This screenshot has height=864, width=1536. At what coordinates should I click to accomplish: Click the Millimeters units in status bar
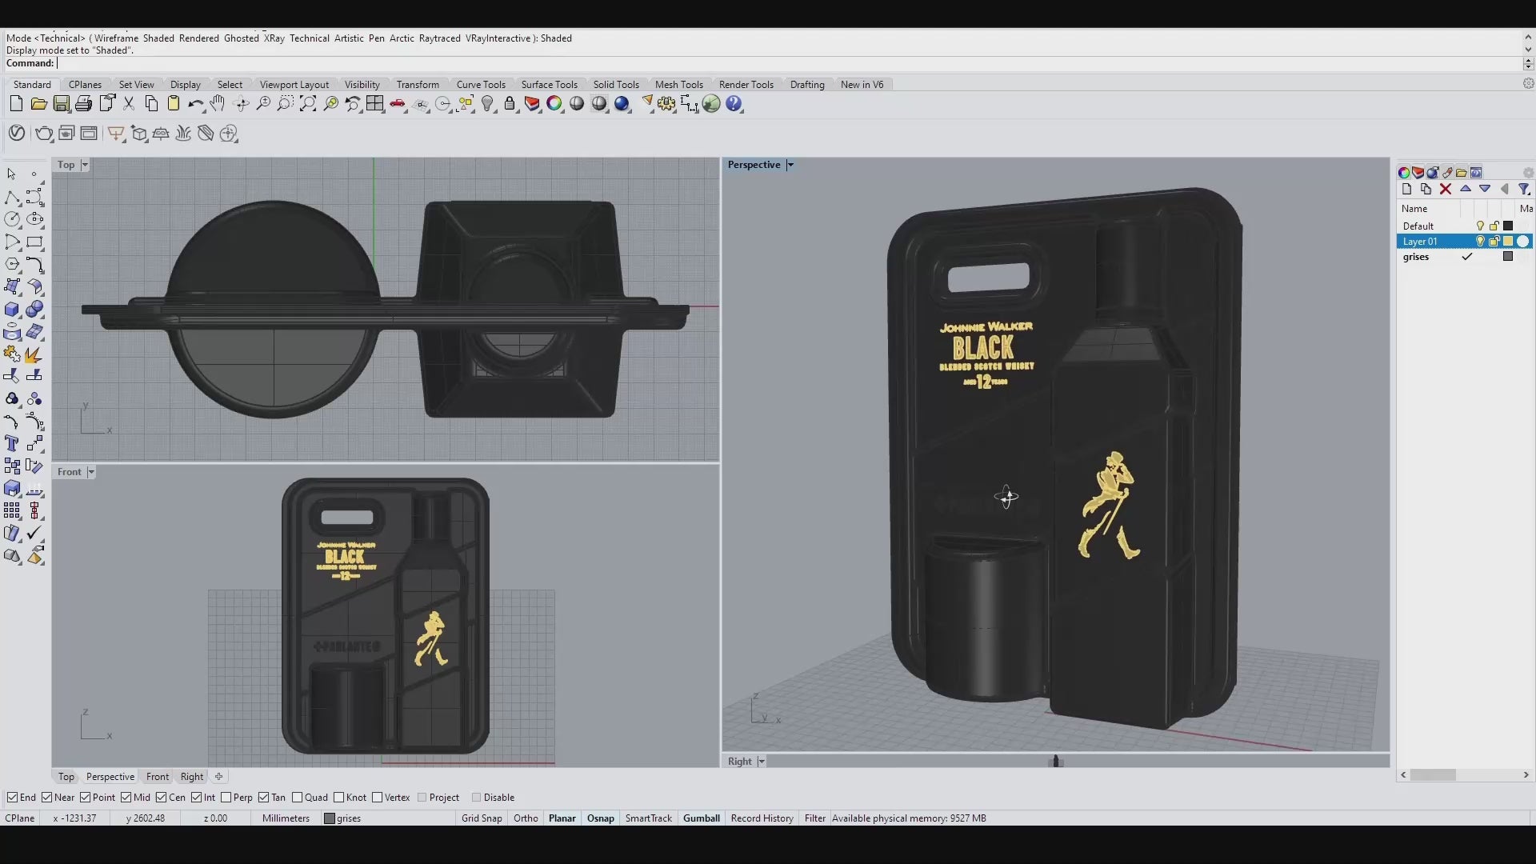286,818
